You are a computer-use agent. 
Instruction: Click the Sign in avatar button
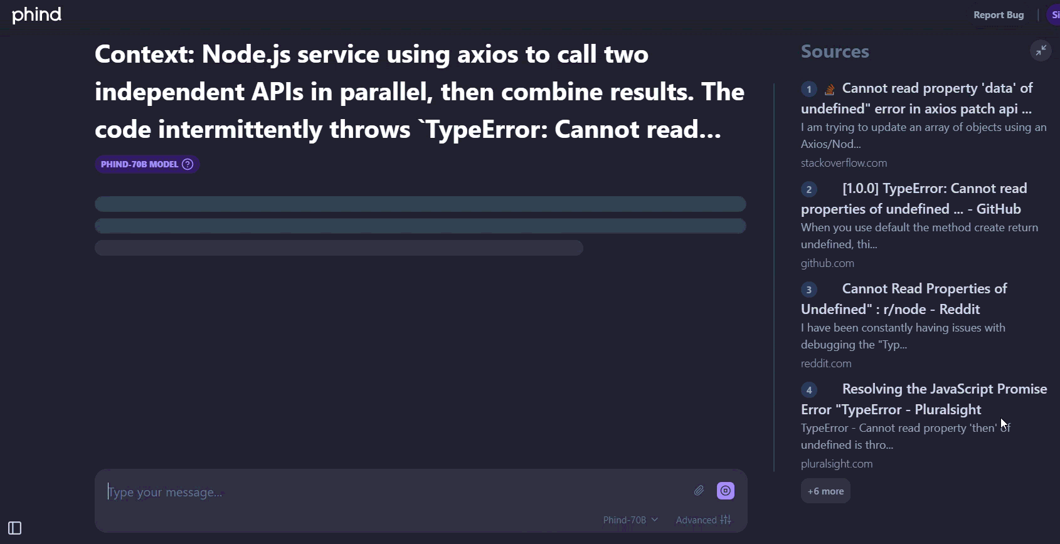(x=1054, y=15)
